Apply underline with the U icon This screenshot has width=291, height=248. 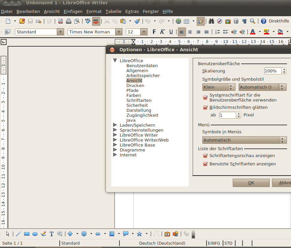pyautogui.click(x=171, y=32)
